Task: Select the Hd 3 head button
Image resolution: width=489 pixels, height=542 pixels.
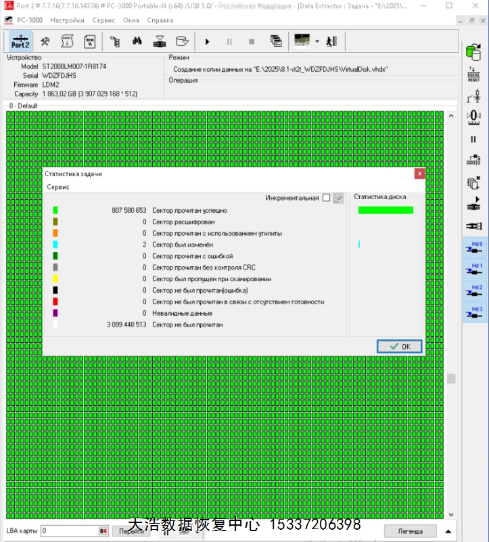Action: pos(473,313)
